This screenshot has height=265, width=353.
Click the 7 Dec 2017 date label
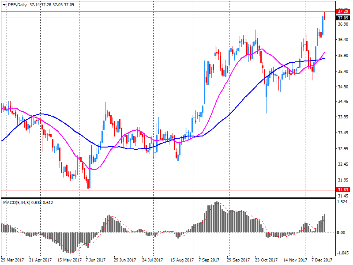click(322, 260)
